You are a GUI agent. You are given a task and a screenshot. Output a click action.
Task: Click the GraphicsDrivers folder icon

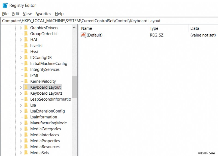(x=26, y=28)
